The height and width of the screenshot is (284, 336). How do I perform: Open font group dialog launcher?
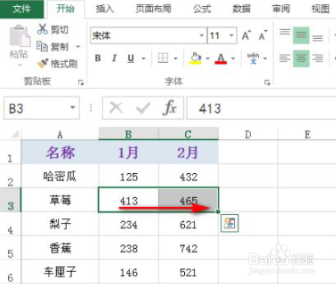click(267, 82)
